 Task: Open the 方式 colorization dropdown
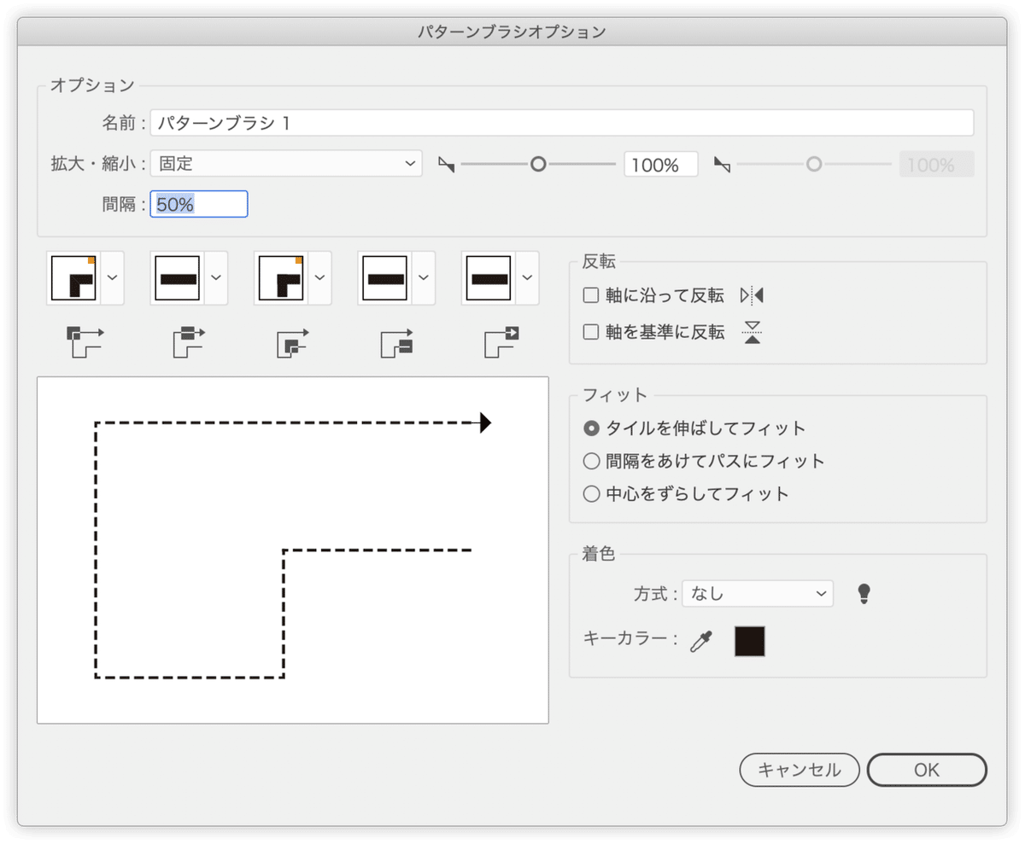coord(758,594)
